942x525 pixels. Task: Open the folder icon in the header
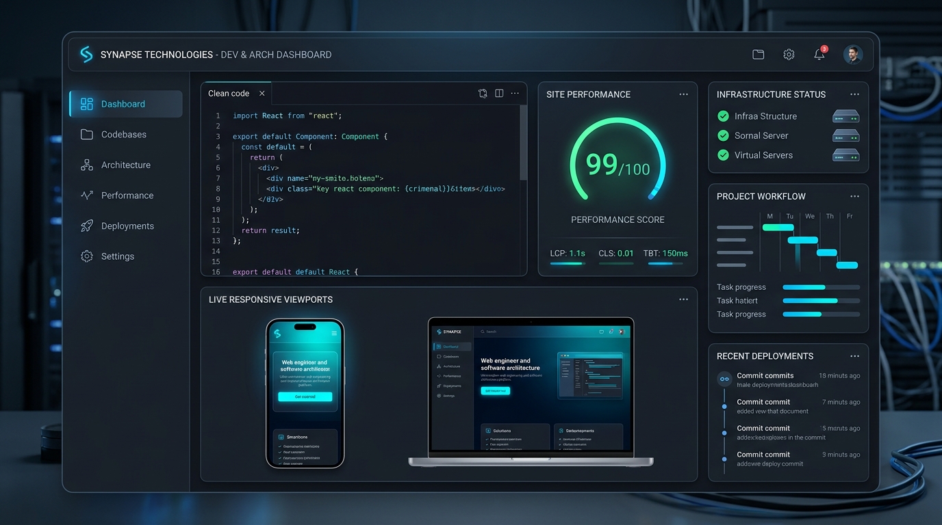point(758,55)
